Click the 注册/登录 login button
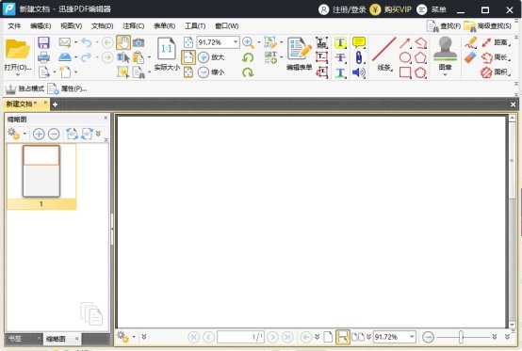 point(342,9)
